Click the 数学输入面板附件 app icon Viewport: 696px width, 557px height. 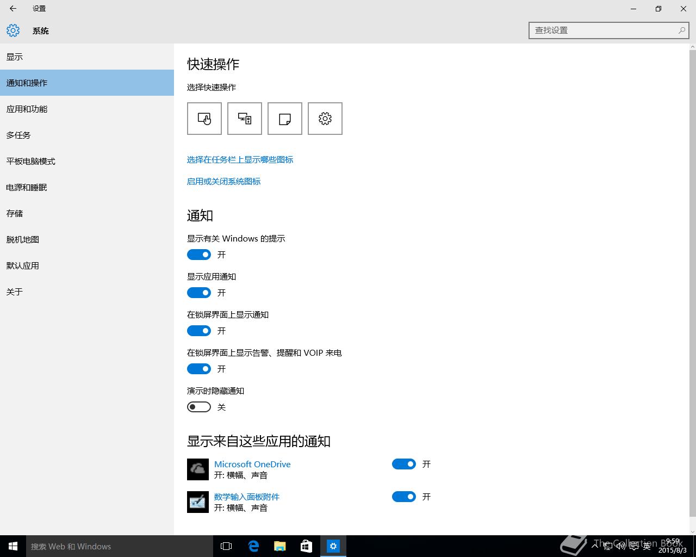(198, 502)
